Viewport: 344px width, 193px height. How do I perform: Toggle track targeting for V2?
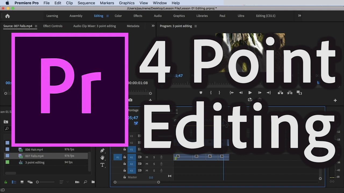click(x=132, y=143)
